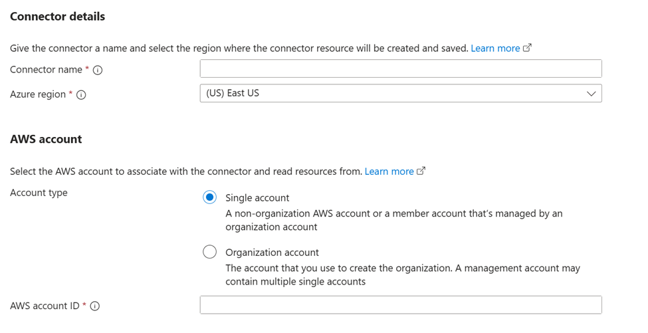Click external link icon in AWS account description
This screenshot has width=648, height=333.
click(x=421, y=171)
